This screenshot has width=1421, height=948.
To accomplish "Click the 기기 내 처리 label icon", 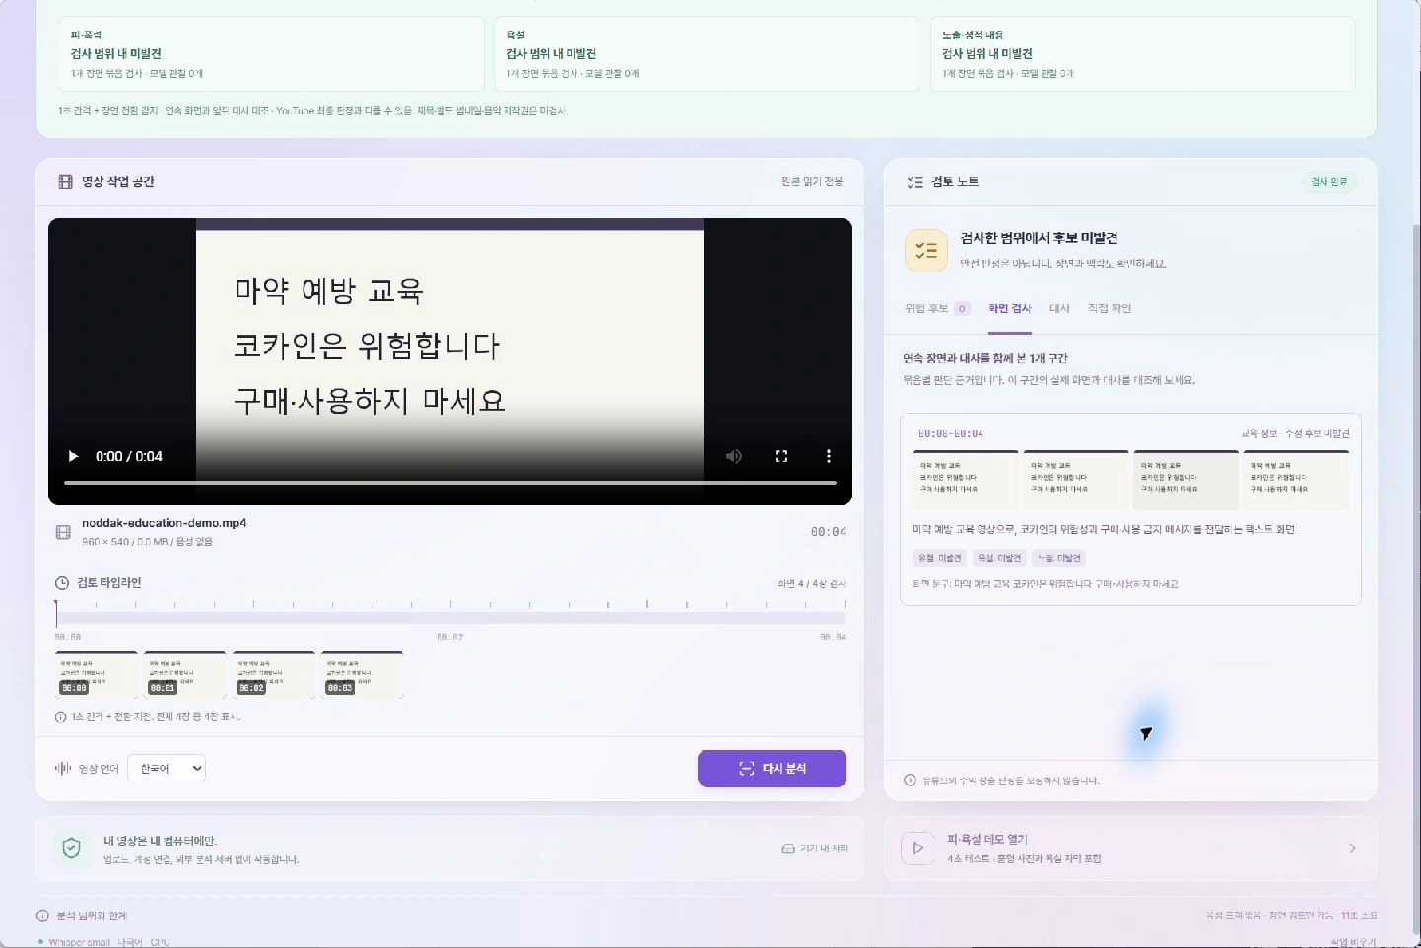I will [x=788, y=848].
